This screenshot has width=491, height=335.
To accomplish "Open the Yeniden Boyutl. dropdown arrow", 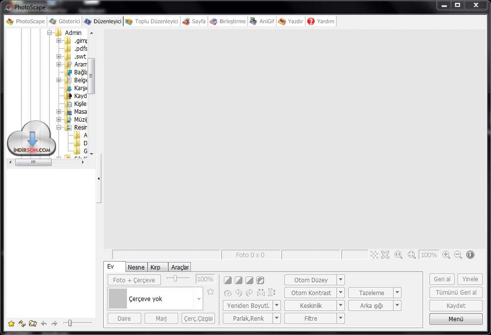I will click(277, 305).
